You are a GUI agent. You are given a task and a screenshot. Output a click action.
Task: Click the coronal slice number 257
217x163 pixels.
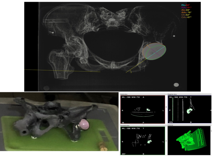123,154
